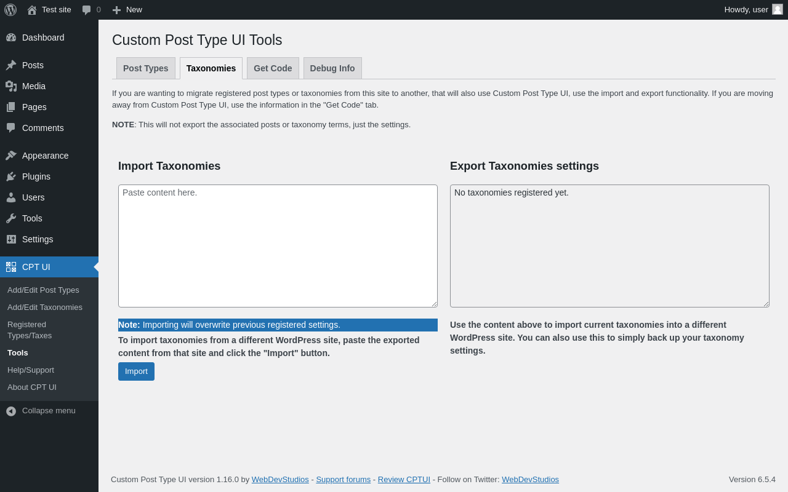Click the blue Import button

point(136,371)
